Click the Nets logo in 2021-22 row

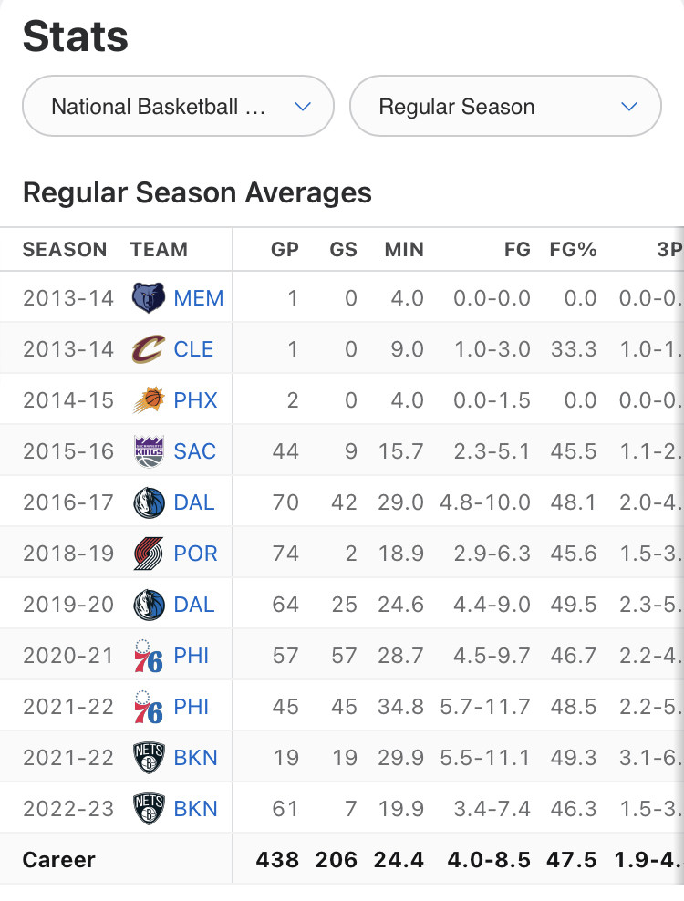click(149, 757)
